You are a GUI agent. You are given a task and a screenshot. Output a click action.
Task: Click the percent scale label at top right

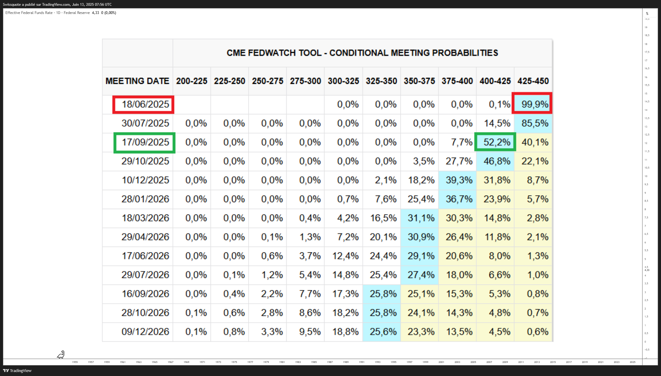(647, 14)
